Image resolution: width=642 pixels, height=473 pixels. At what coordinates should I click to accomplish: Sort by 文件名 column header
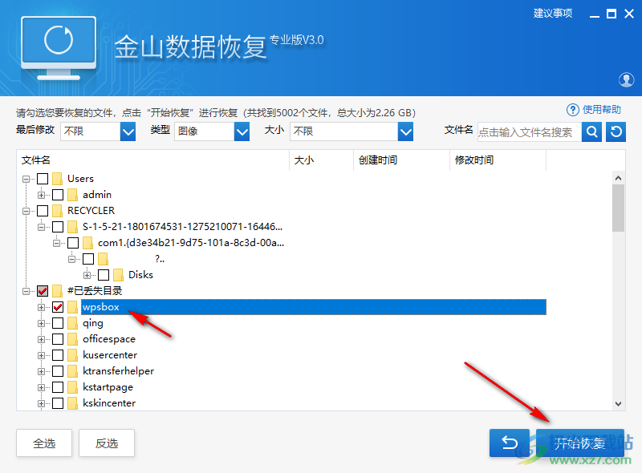[152, 160]
